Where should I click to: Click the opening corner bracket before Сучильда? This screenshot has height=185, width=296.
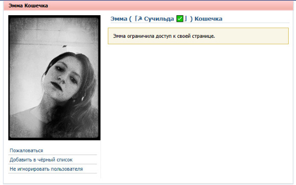tap(136, 19)
